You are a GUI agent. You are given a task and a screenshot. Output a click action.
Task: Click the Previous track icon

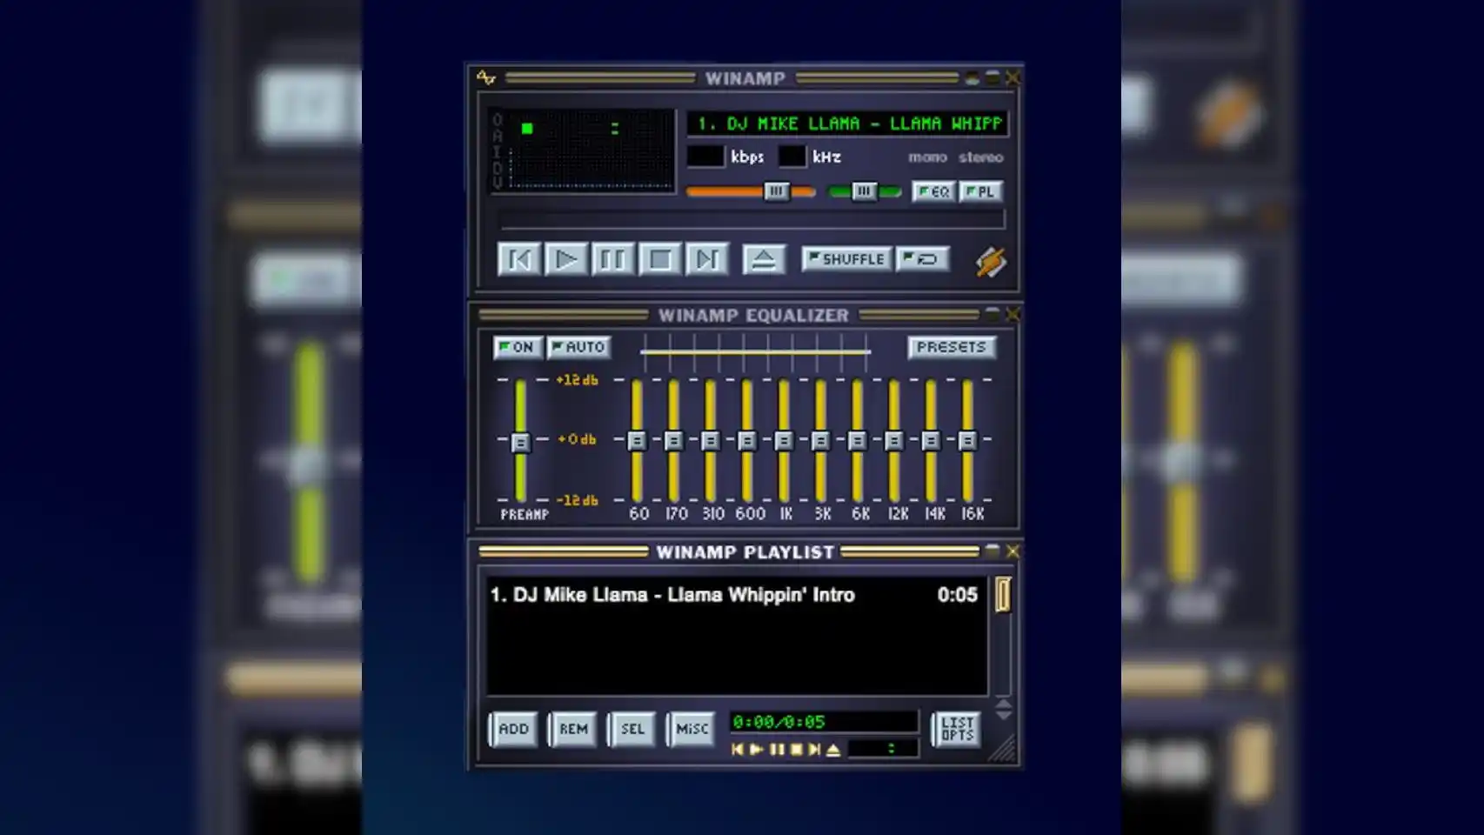(x=519, y=258)
